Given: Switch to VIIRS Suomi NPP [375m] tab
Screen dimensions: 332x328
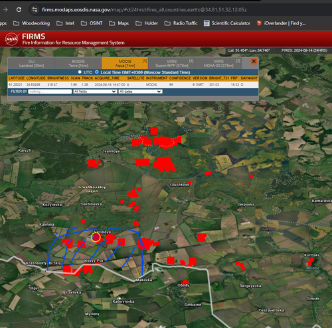Looking at the screenshot, I should (172, 64).
